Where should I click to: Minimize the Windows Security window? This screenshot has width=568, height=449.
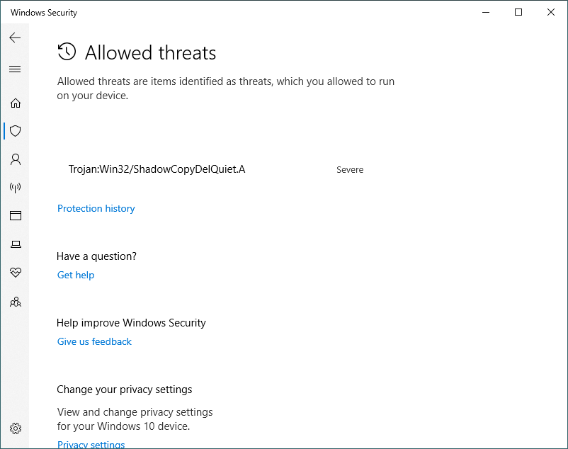pos(486,12)
